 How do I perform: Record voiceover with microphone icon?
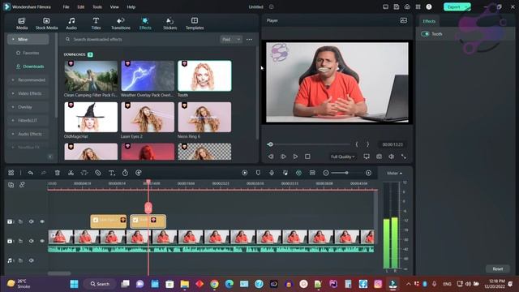click(272, 173)
